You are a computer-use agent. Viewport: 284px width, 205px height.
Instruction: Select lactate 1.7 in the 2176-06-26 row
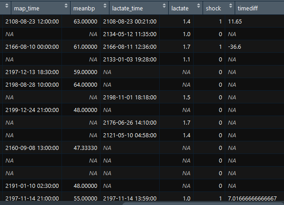pos(187,123)
